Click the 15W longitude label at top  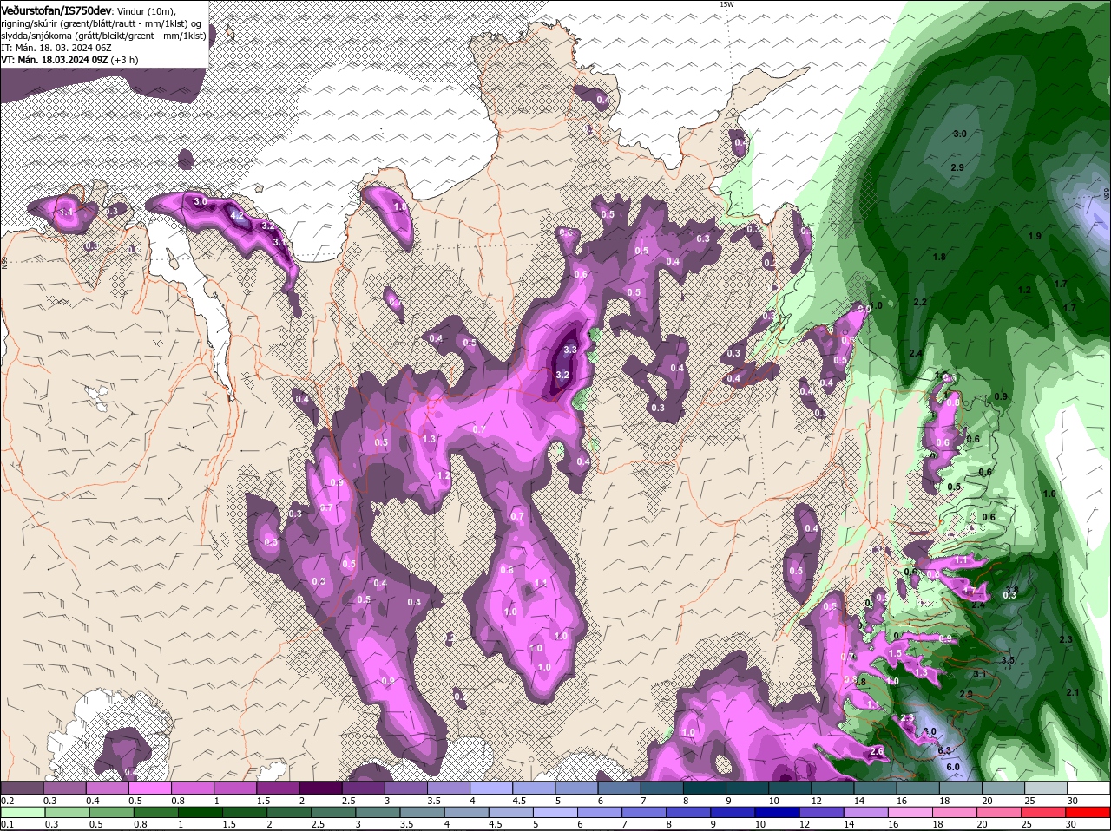click(726, 4)
